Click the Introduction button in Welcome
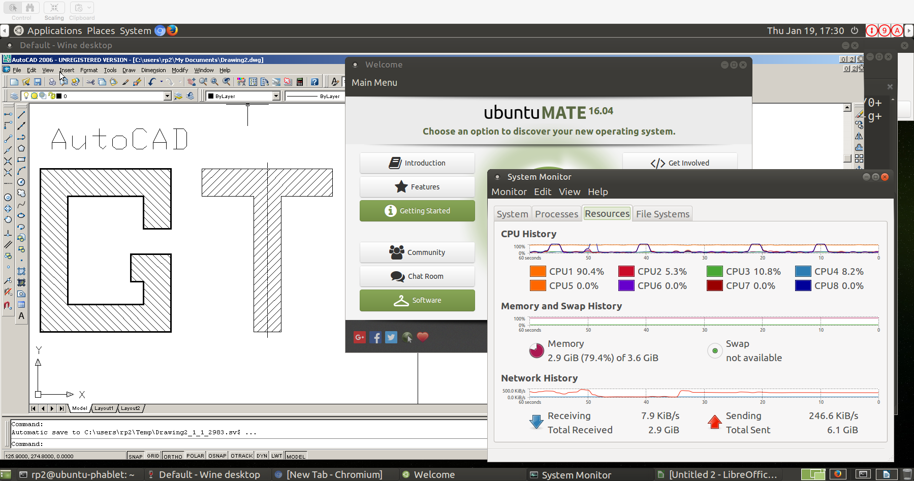Viewport: 914px width, 481px height. [x=417, y=163]
